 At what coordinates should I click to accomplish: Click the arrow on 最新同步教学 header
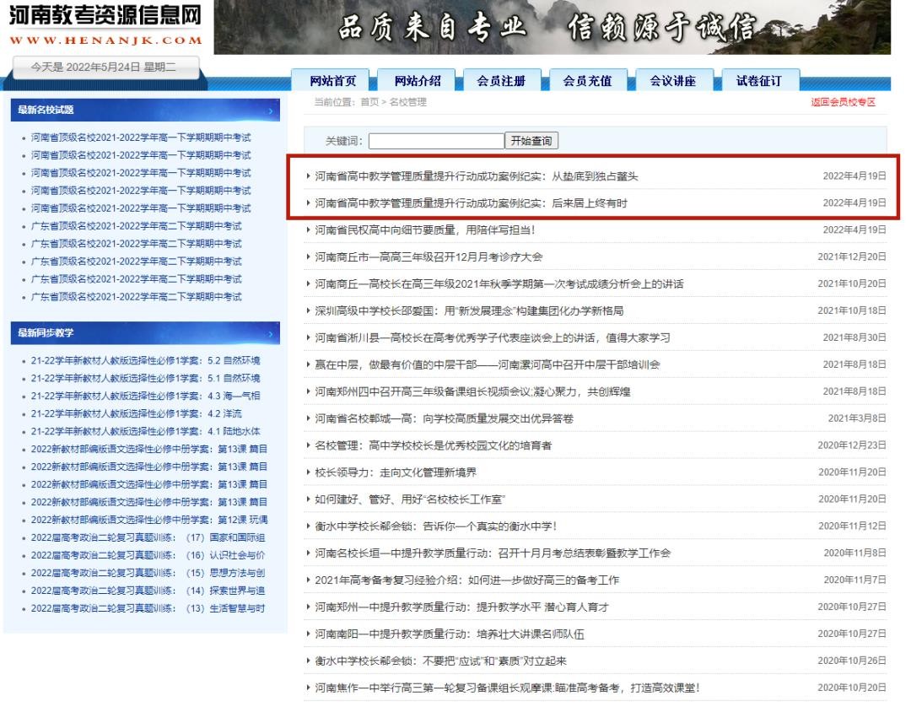(x=269, y=335)
